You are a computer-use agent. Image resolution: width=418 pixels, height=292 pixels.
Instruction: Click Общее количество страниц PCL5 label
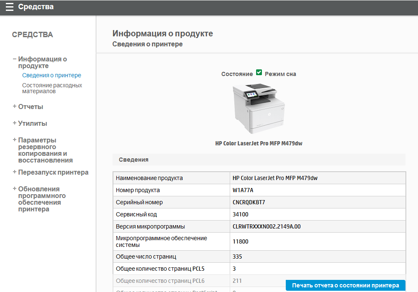[x=160, y=269]
